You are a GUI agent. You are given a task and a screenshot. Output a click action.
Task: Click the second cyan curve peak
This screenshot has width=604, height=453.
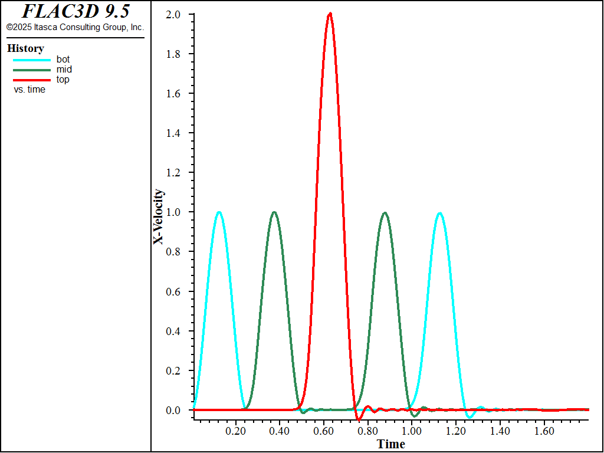(439, 213)
